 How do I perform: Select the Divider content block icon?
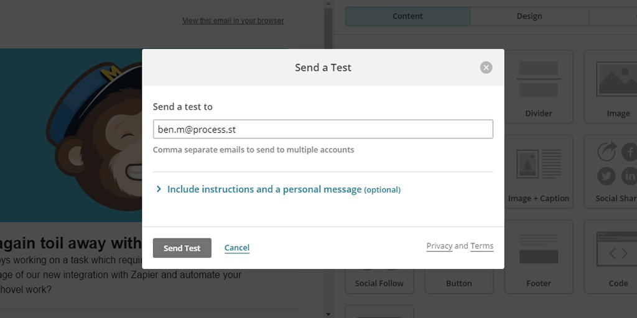coord(539,79)
